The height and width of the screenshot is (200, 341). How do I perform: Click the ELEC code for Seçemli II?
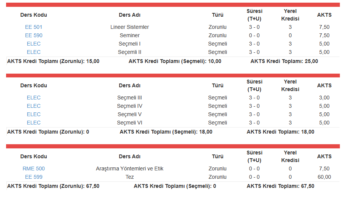coord(33,52)
